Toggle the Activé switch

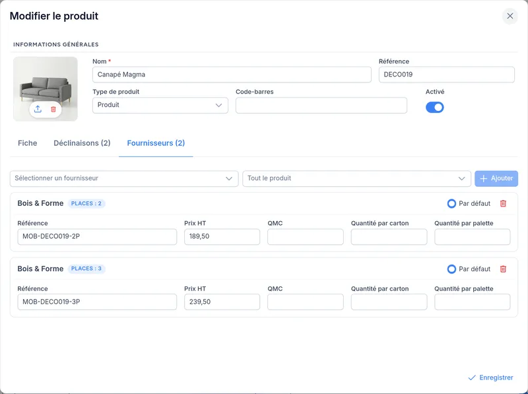[434, 108]
